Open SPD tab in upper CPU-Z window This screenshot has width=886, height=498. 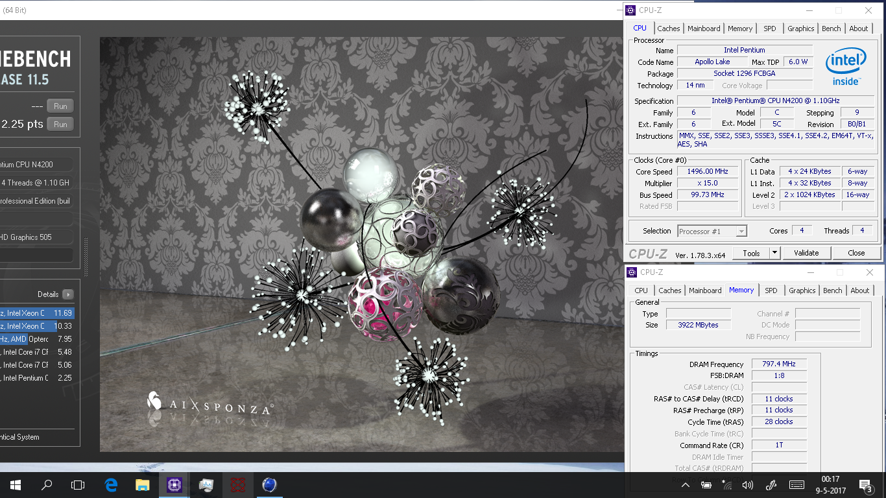769,29
